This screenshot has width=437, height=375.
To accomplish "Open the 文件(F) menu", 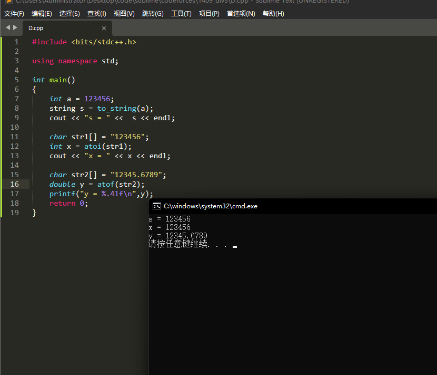I will [14, 13].
